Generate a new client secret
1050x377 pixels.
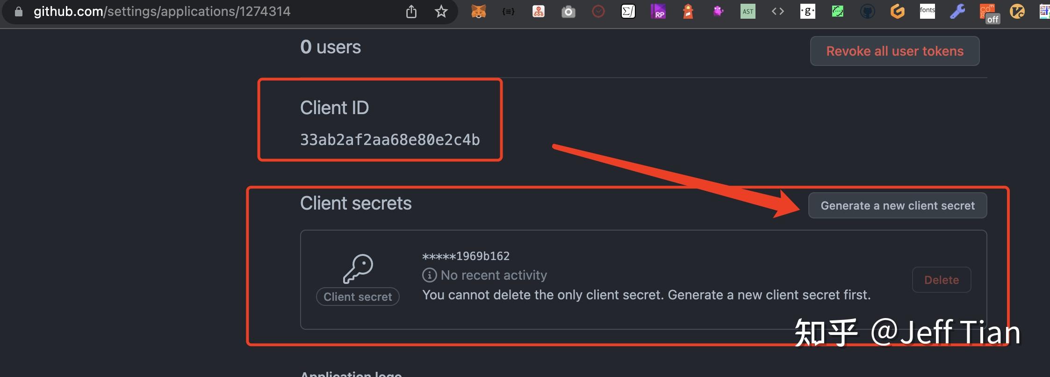(897, 205)
